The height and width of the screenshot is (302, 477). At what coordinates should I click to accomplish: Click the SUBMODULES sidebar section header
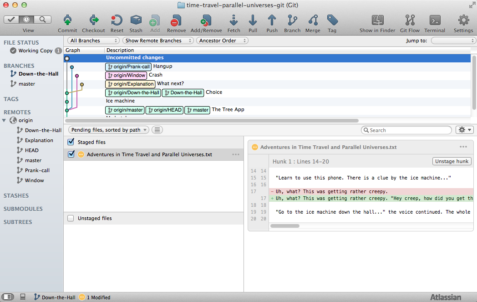(x=23, y=209)
